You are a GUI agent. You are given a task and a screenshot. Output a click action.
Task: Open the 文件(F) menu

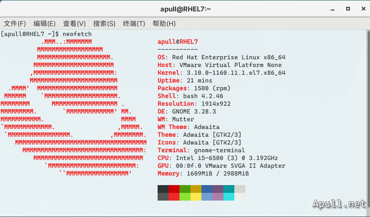point(15,24)
